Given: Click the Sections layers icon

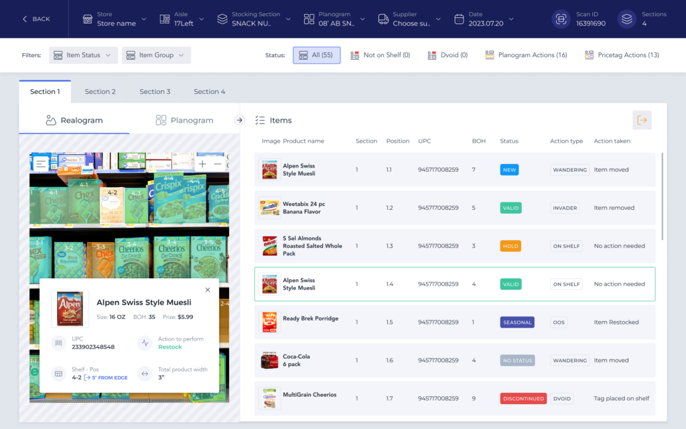Looking at the screenshot, I should click(626, 19).
